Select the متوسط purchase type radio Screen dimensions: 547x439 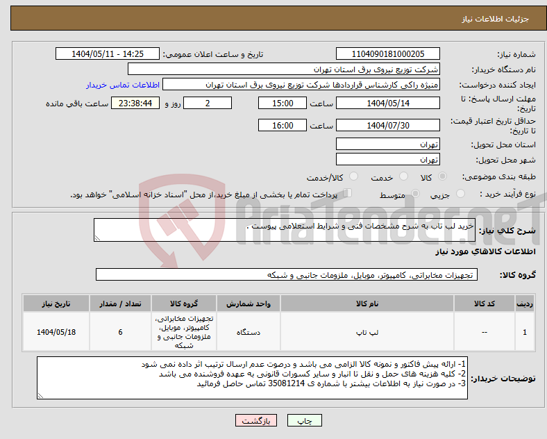pyautogui.click(x=415, y=194)
